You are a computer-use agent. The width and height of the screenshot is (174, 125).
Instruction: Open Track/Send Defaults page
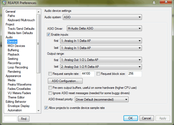[21, 29]
